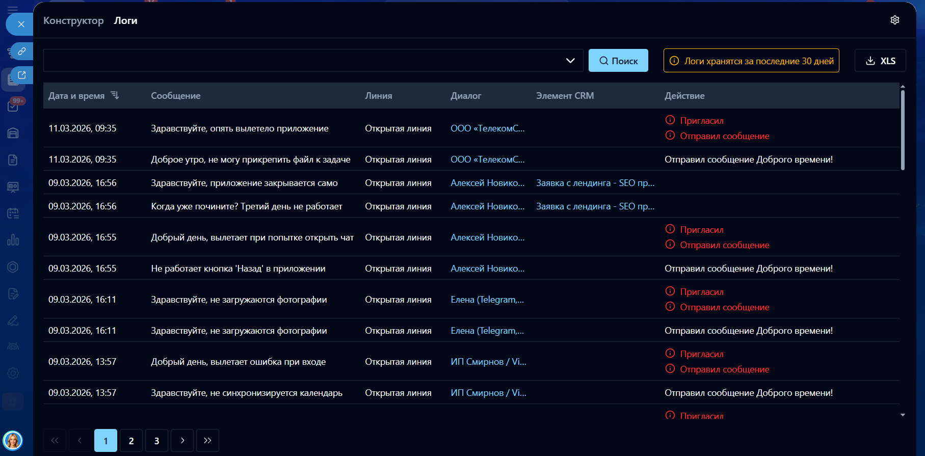
Task: Go to the next page arrow
Action: point(182,440)
